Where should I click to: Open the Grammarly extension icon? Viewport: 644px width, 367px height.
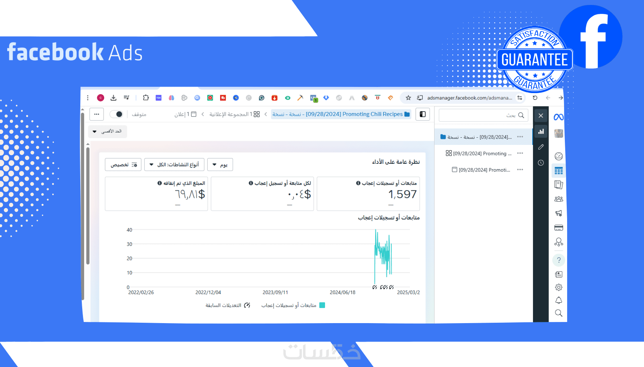[261, 98]
